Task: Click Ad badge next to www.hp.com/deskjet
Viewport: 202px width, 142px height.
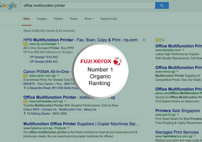Action: (x=25, y=44)
